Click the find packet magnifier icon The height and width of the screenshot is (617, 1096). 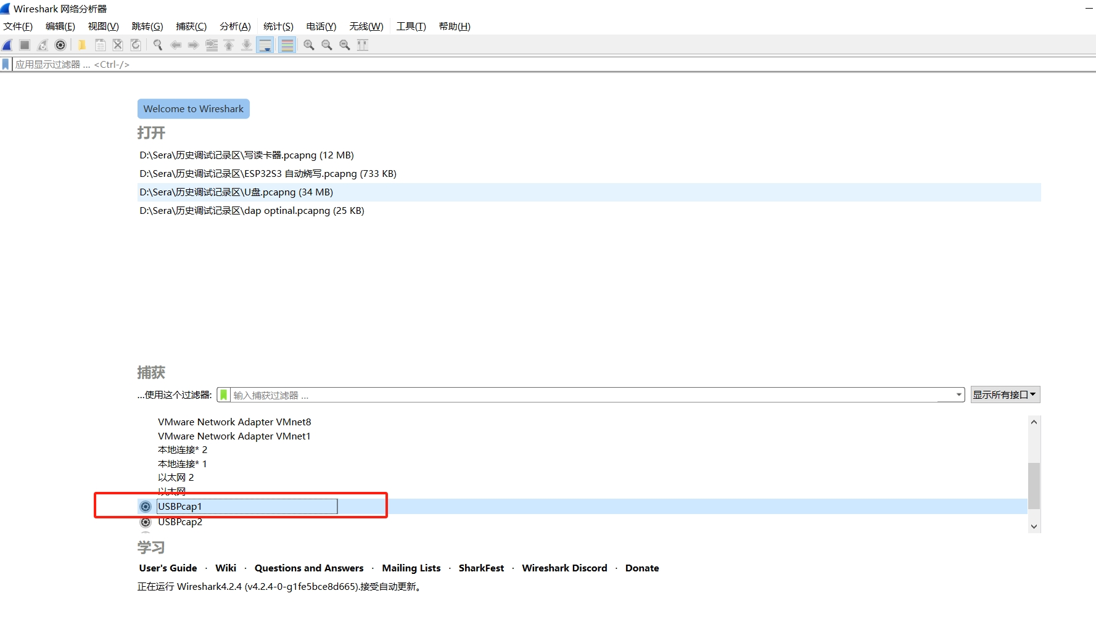(x=158, y=45)
